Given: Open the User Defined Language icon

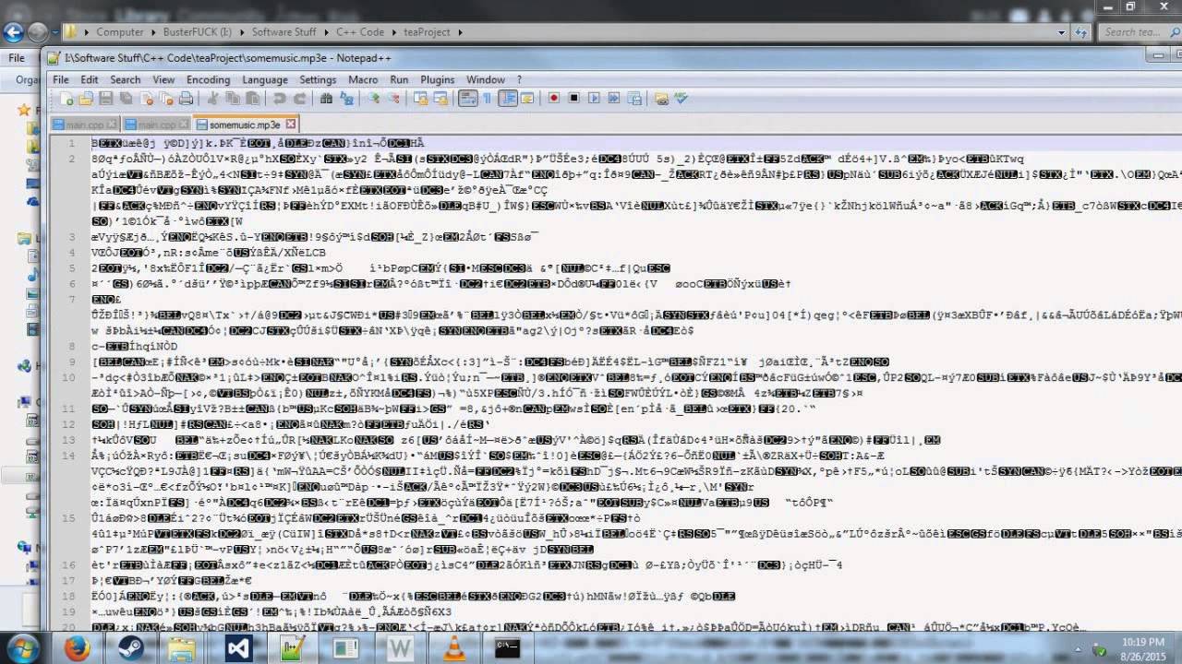Looking at the screenshot, I should click(x=526, y=99).
